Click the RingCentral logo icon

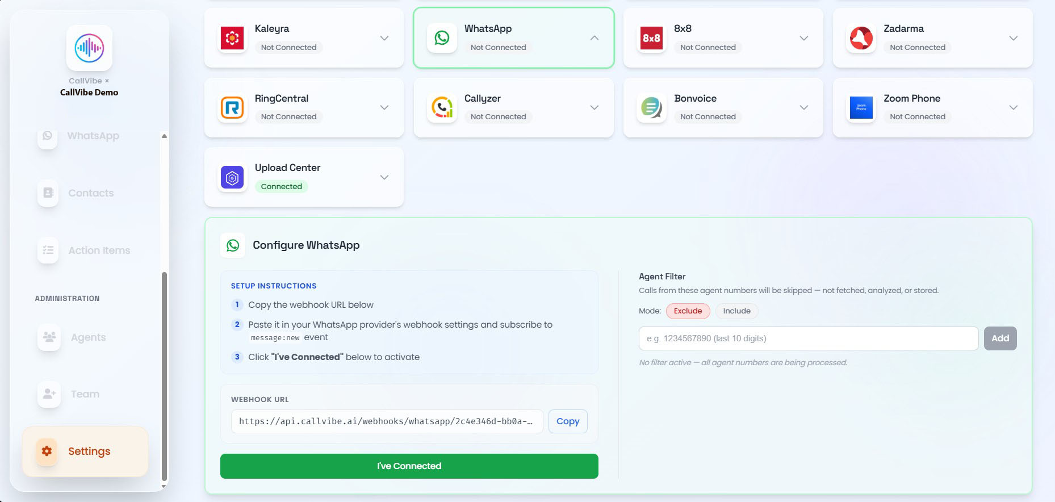coord(232,107)
